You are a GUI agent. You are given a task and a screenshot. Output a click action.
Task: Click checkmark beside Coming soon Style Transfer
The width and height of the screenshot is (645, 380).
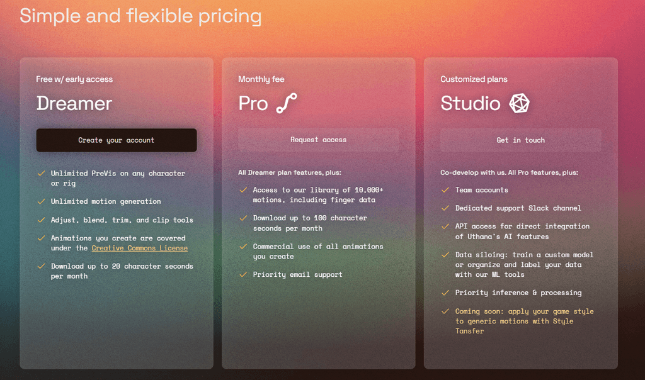click(445, 311)
